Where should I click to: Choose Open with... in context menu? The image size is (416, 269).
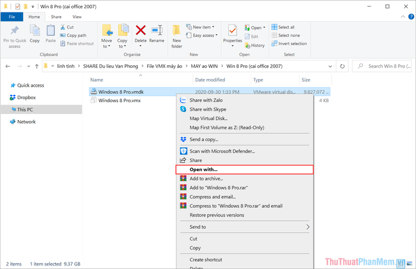(x=244, y=170)
